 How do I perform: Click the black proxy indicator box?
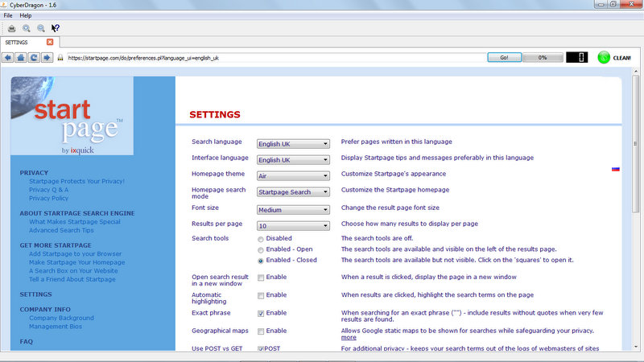tap(576, 57)
